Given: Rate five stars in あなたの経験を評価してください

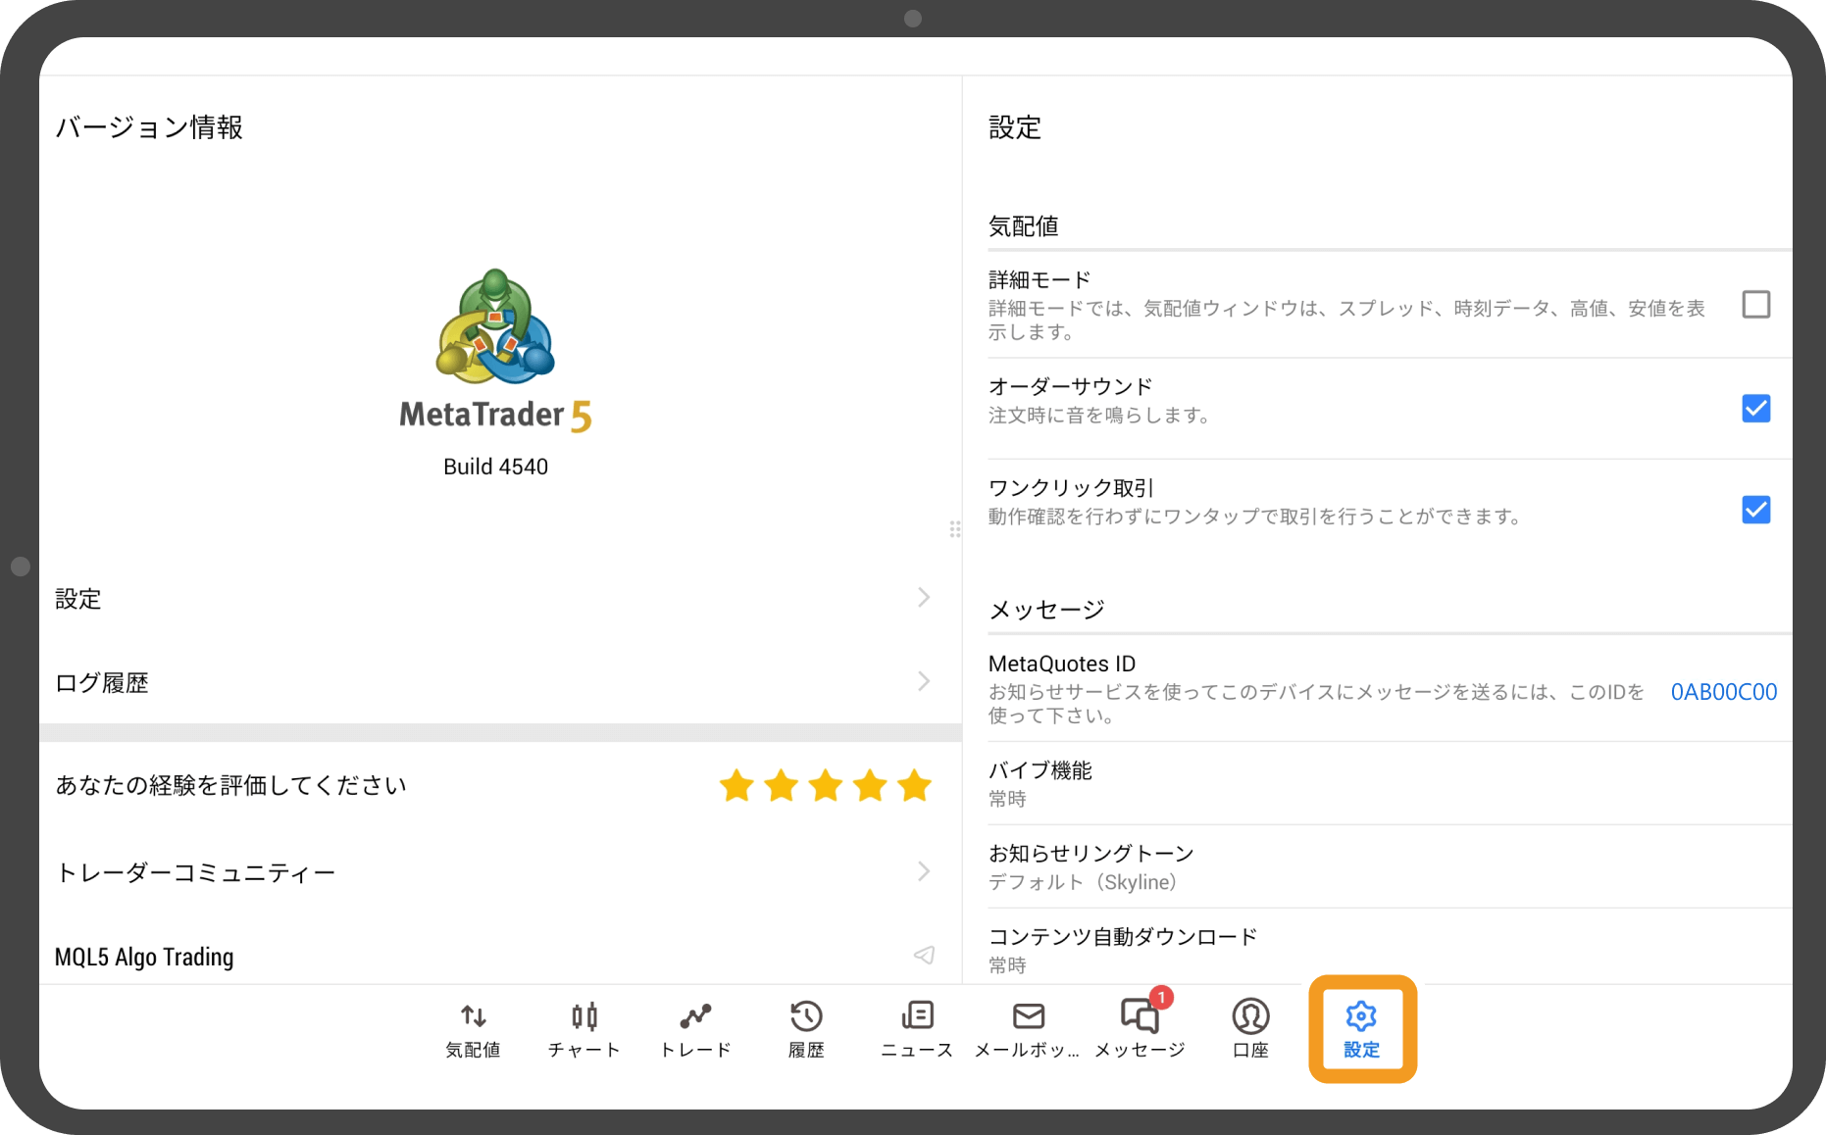Looking at the screenshot, I should [x=914, y=784].
